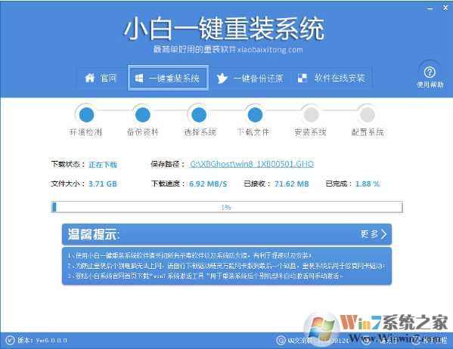Screen dimensions: 453x349
Task: Minimize the window with the dash button
Action: click(430, 8)
